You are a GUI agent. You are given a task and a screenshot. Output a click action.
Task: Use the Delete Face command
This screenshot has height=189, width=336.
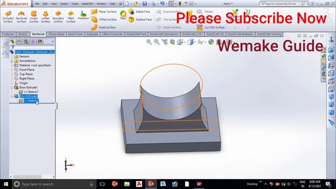(139, 12)
